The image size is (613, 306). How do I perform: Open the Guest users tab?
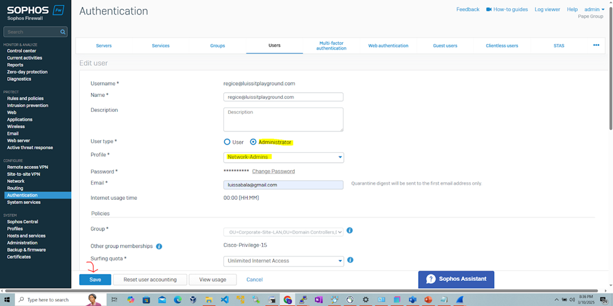click(445, 46)
